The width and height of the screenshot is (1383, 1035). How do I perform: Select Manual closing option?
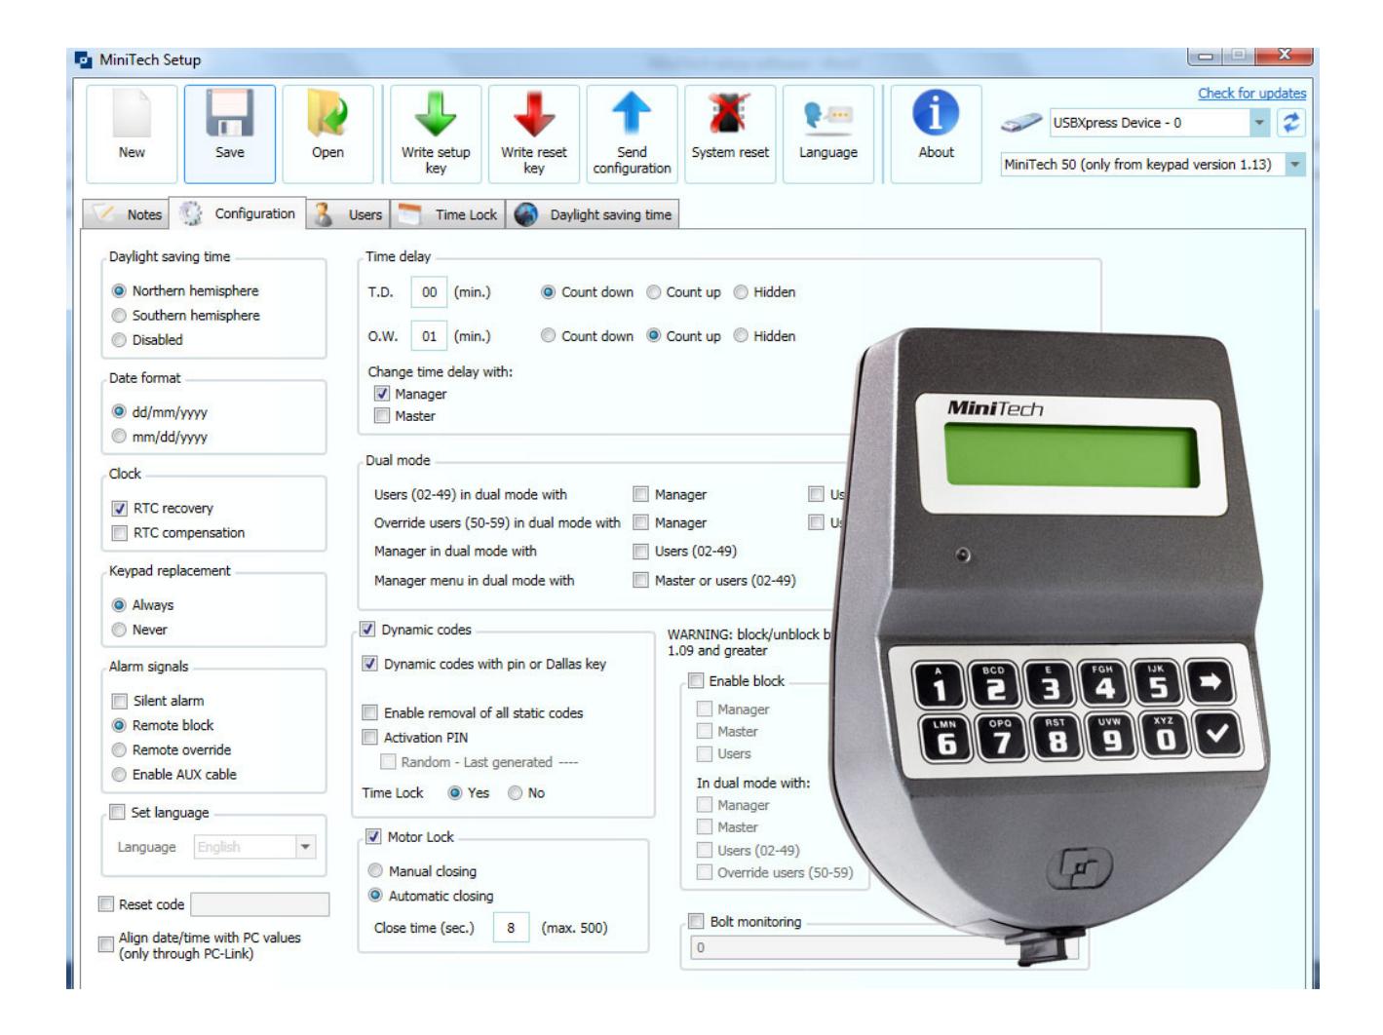(x=375, y=871)
